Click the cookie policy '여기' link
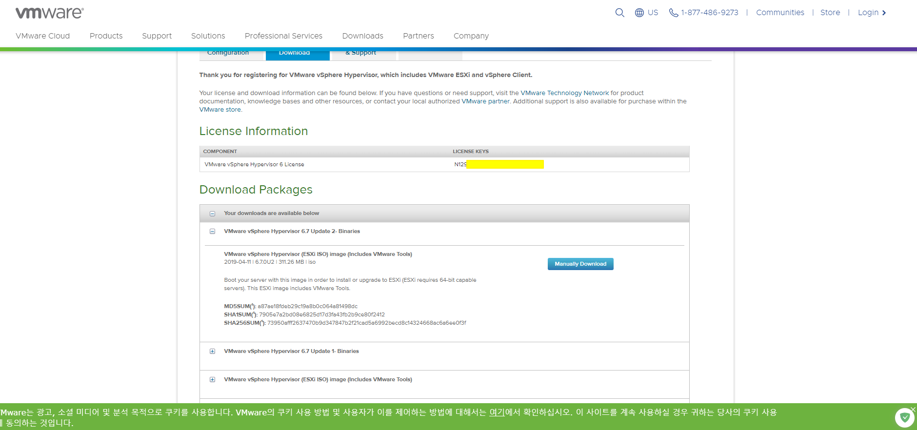The width and height of the screenshot is (917, 430). pos(497,412)
